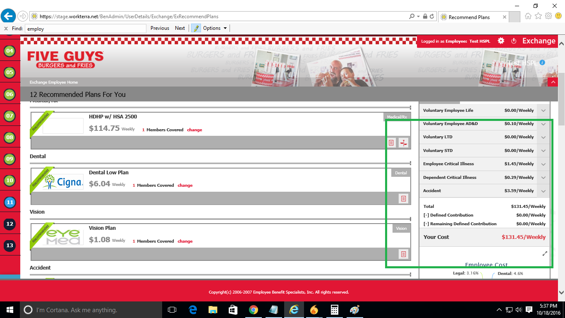This screenshot has width=565, height=318.
Task: Open details document for Dental Low Plan
Action: pyautogui.click(x=403, y=199)
